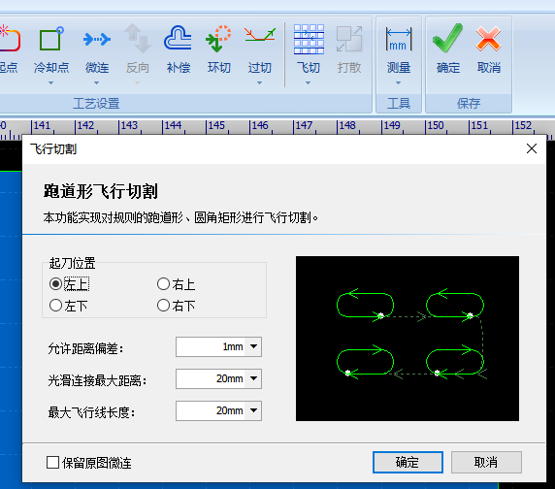Click the 测量 measure tool icon
Image resolution: width=555 pixels, height=489 pixels.
click(399, 39)
